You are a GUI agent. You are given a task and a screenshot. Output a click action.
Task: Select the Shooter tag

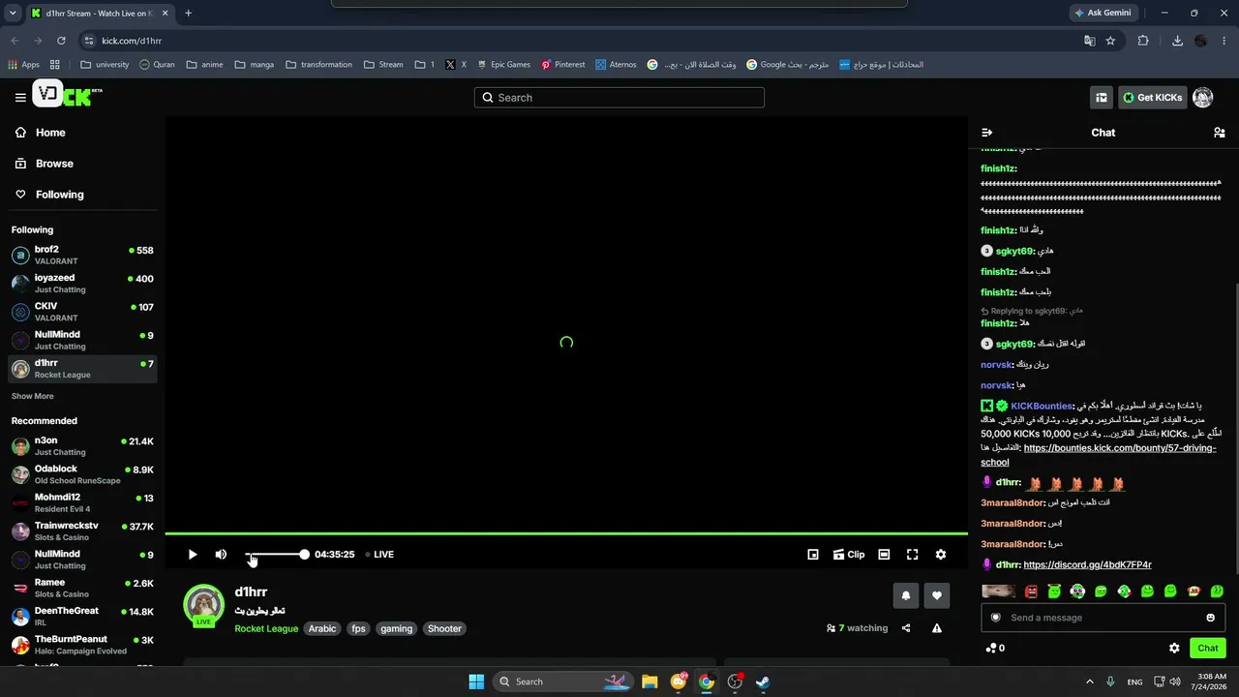click(444, 628)
